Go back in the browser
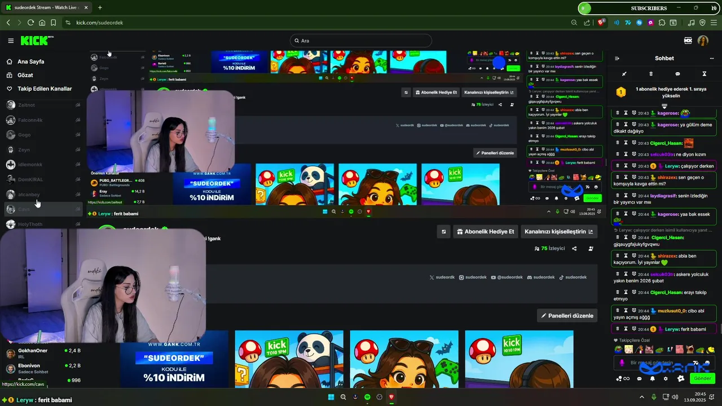The image size is (722, 406). [x=8, y=23]
